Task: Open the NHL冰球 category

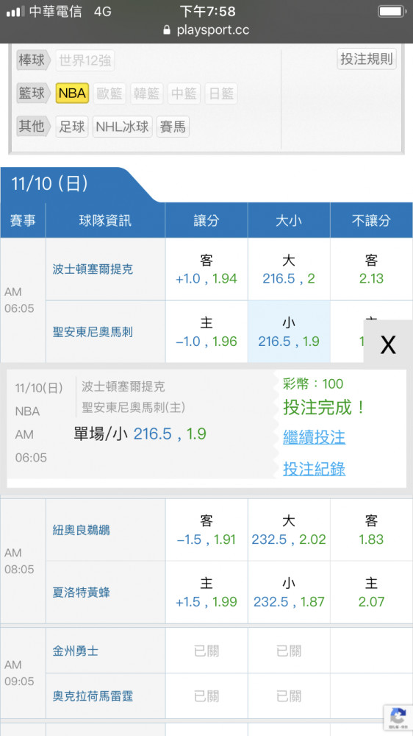Action: pos(122,127)
